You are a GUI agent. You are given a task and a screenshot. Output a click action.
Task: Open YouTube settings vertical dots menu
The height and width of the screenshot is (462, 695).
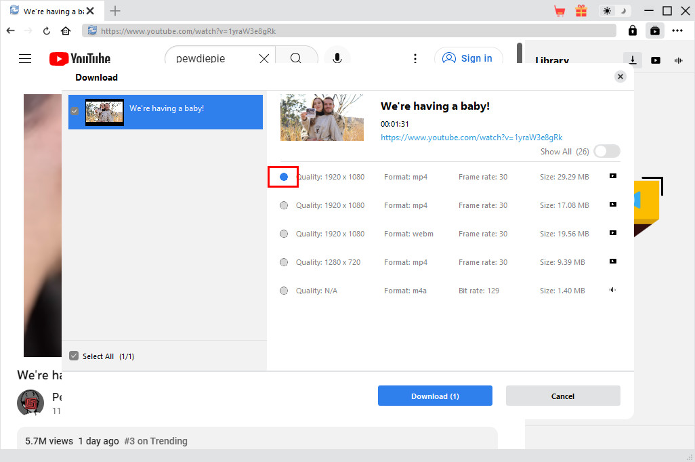click(x=415, y=58)
